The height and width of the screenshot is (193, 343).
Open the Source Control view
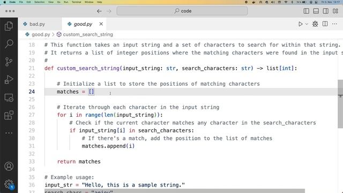pos(9,62)
